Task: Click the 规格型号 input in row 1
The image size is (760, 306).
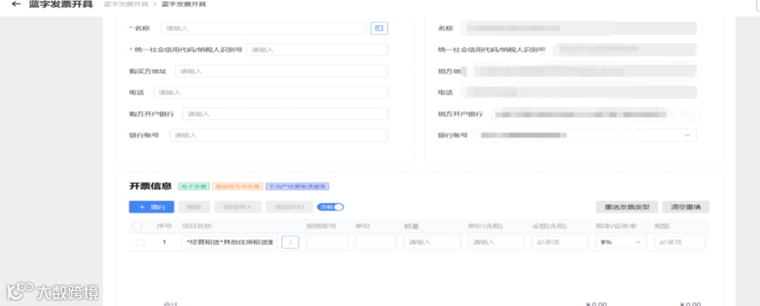Action: pos(327,242)
